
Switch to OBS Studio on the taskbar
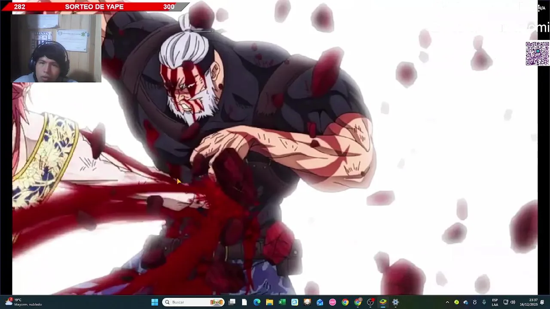370,302
